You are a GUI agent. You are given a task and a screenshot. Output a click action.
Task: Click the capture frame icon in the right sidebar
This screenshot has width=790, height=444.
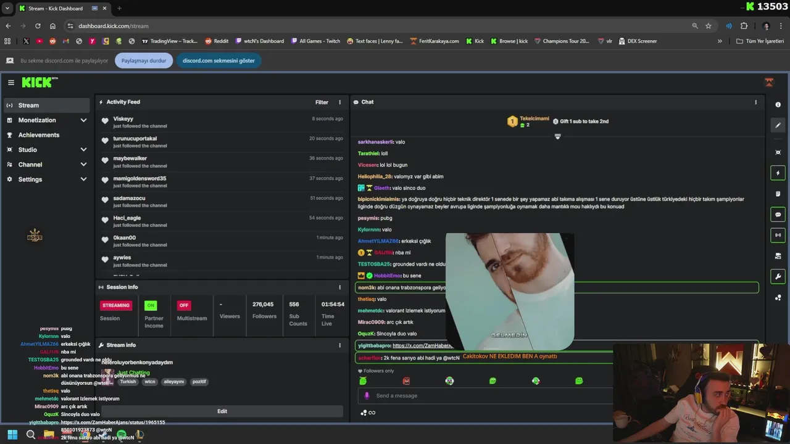pyautogui.click(x=778, y=152)
